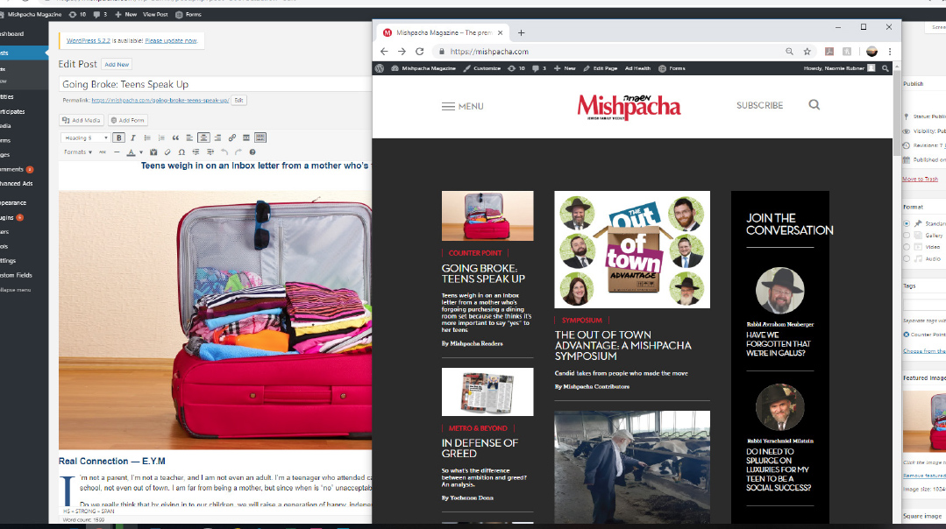Open New menu in editor admin bar

point(125,15)
